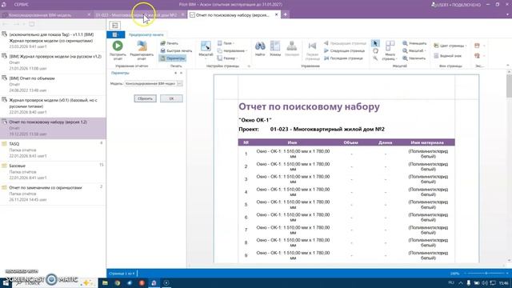Click the Zoom out button
This screenshot has height=288, width=512.
click(414, 43)
